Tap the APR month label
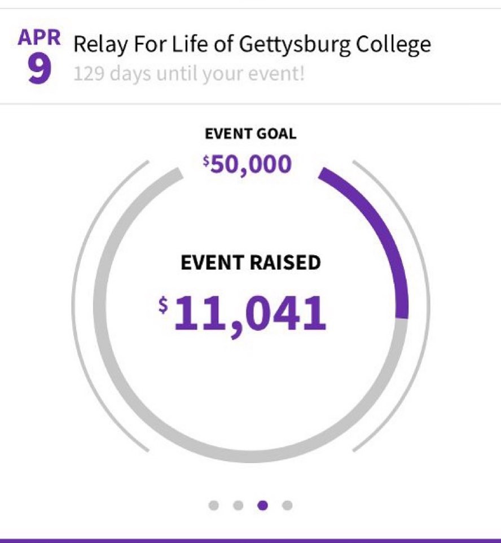The image size is (501, 543). point(39,37)
